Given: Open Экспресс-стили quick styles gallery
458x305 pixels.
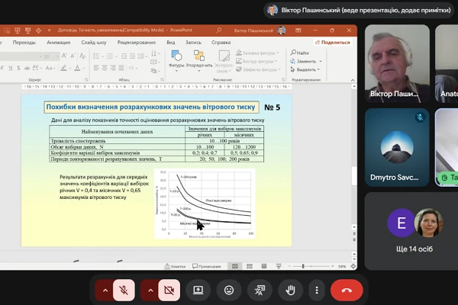Looking at the screenshot, I should [224, 61].
